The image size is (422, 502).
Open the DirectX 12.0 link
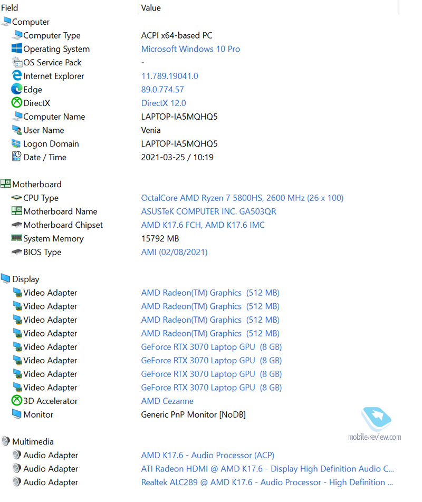click(x=164, y=103)
